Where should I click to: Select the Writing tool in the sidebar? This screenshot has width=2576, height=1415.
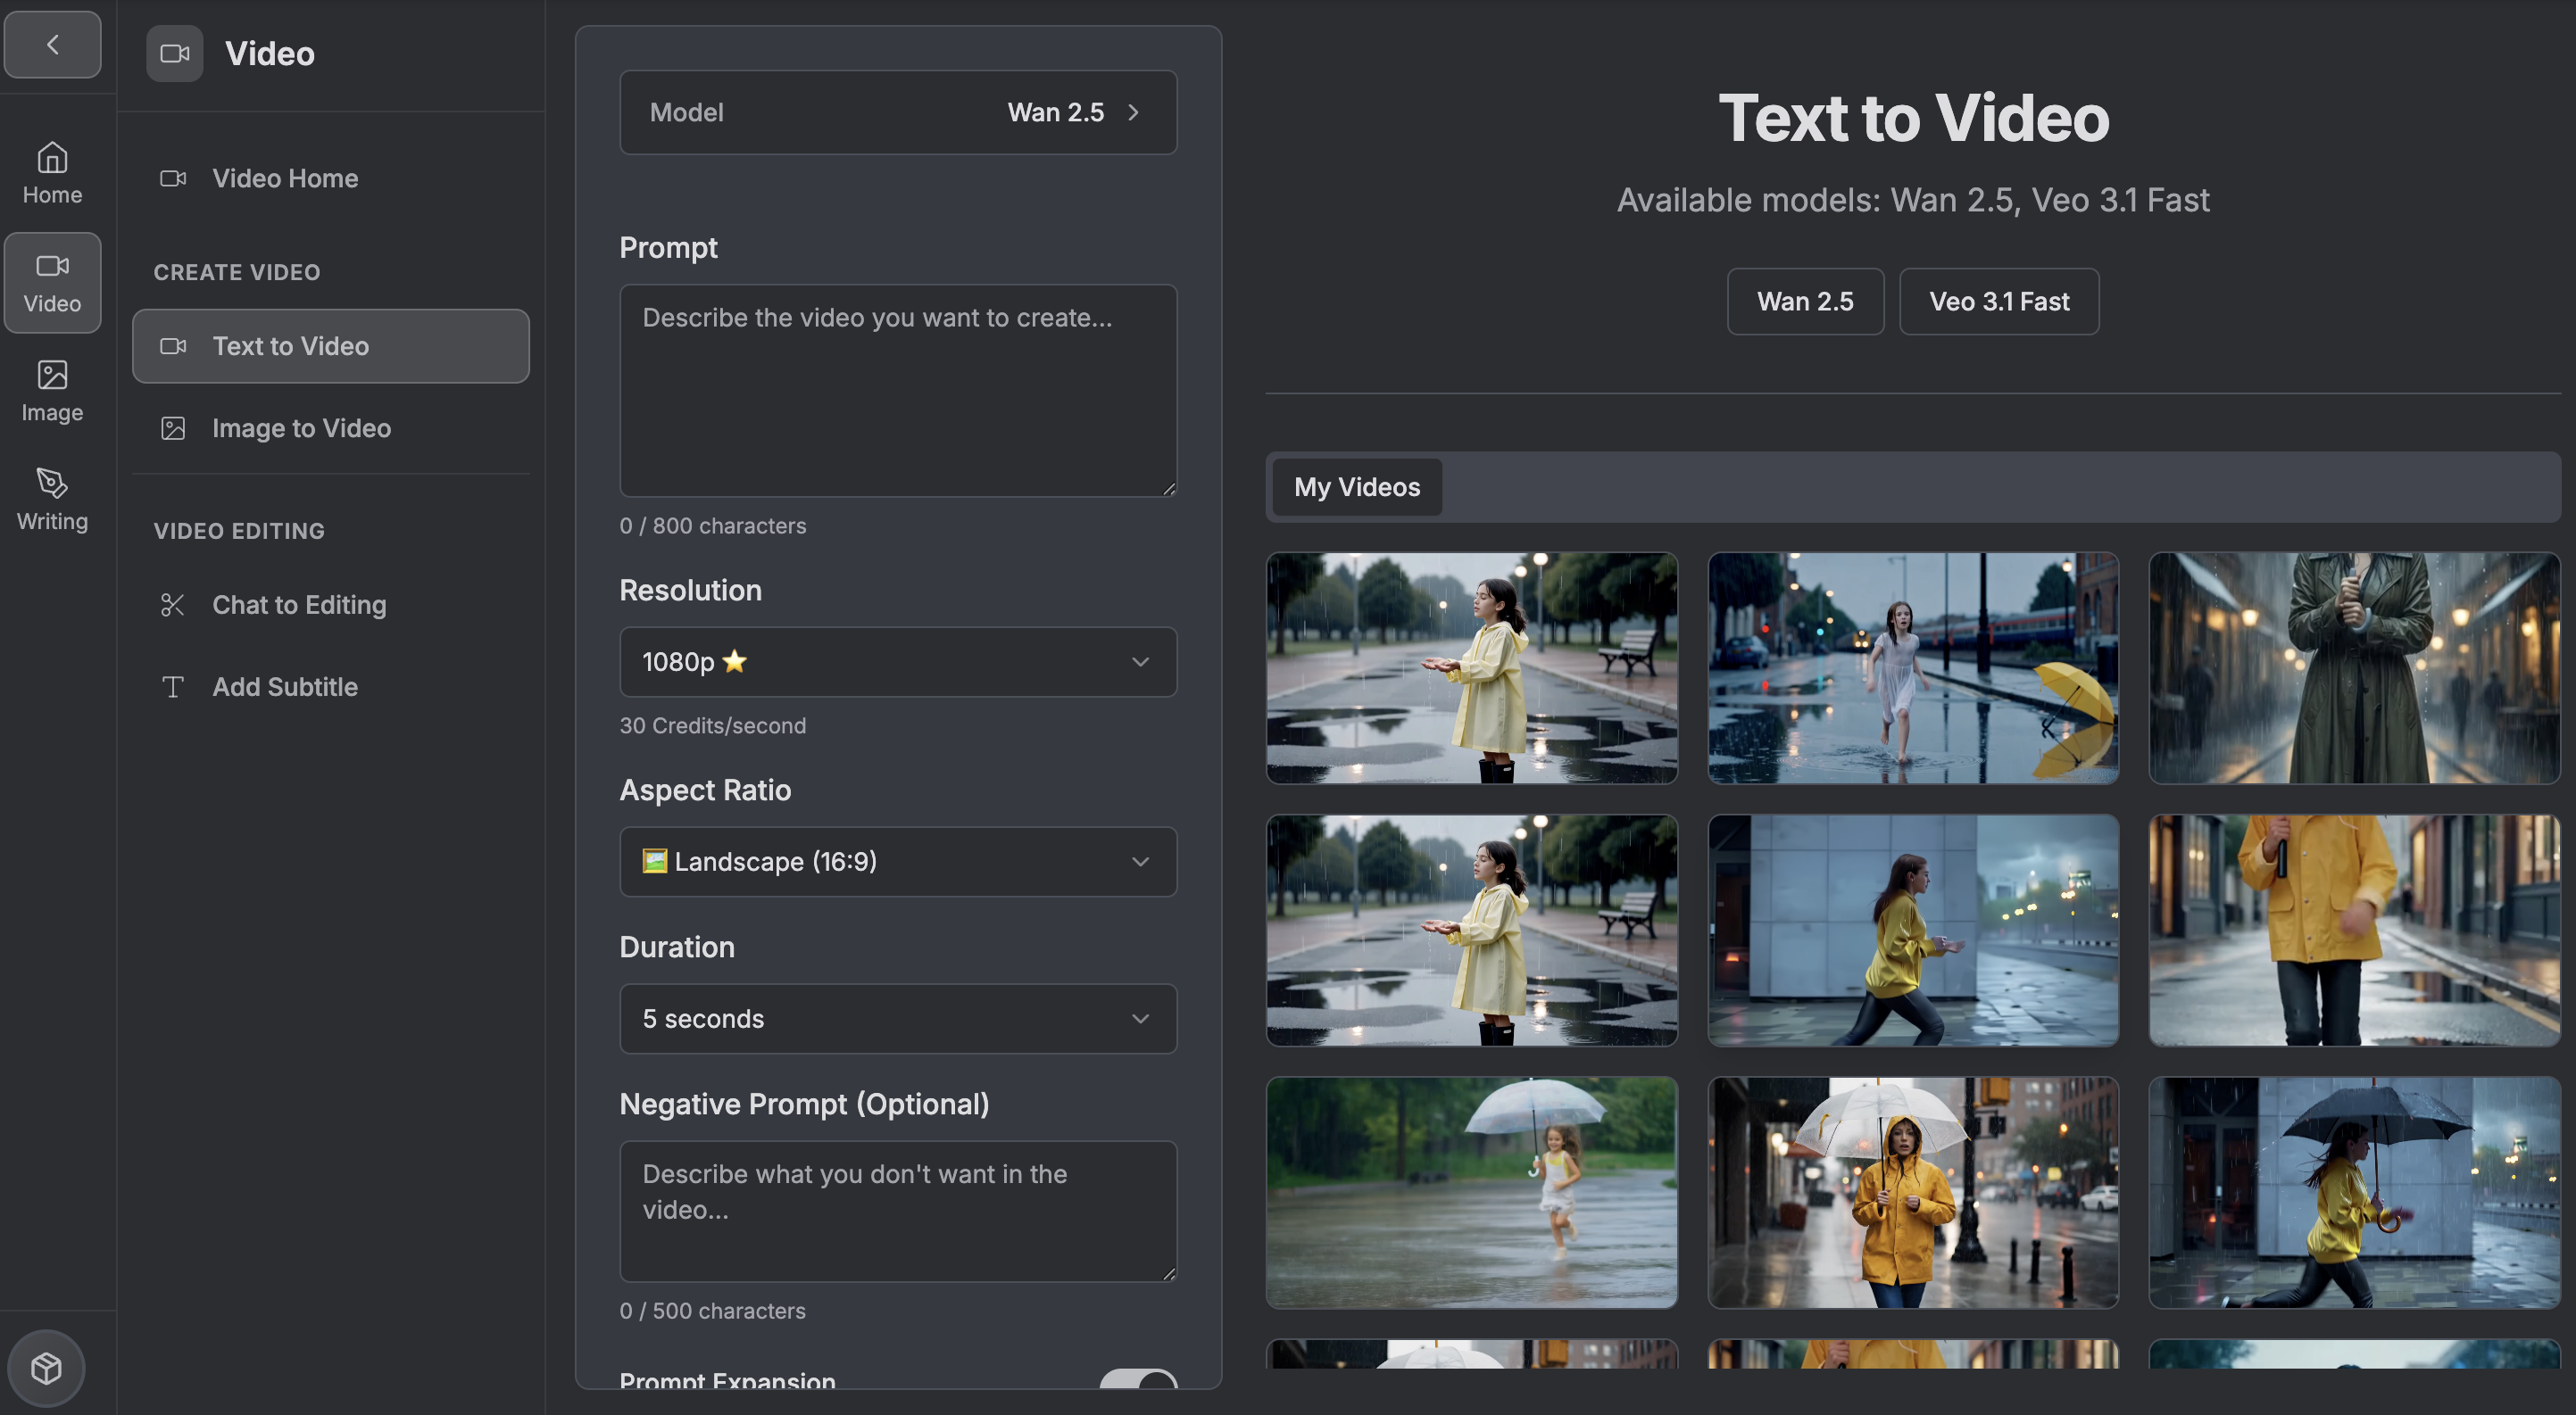(x=51, y=498)
